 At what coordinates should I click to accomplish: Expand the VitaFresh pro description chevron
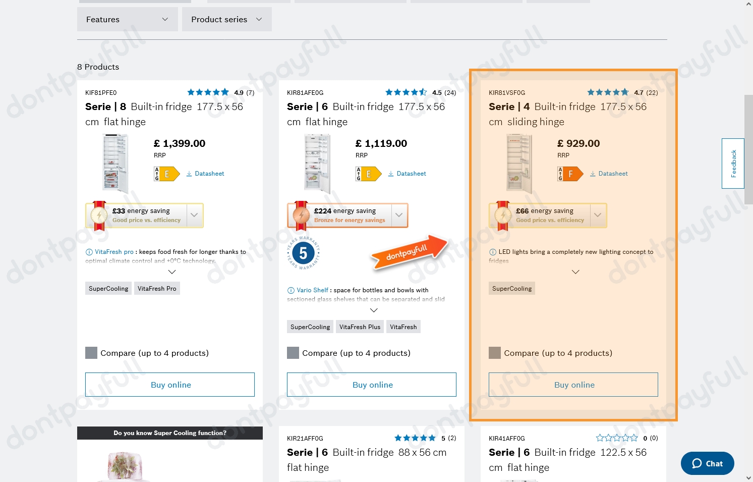click(172, 272)
